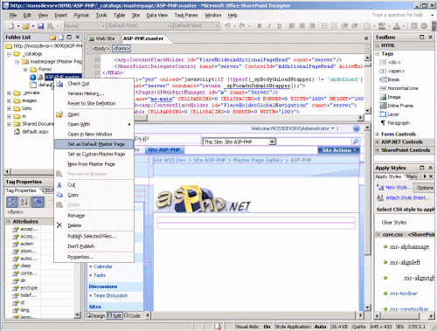The height and width of the screenshot is (331, 437).
Task: Open the style dropdown showing (None)
Action: point(85,26)
